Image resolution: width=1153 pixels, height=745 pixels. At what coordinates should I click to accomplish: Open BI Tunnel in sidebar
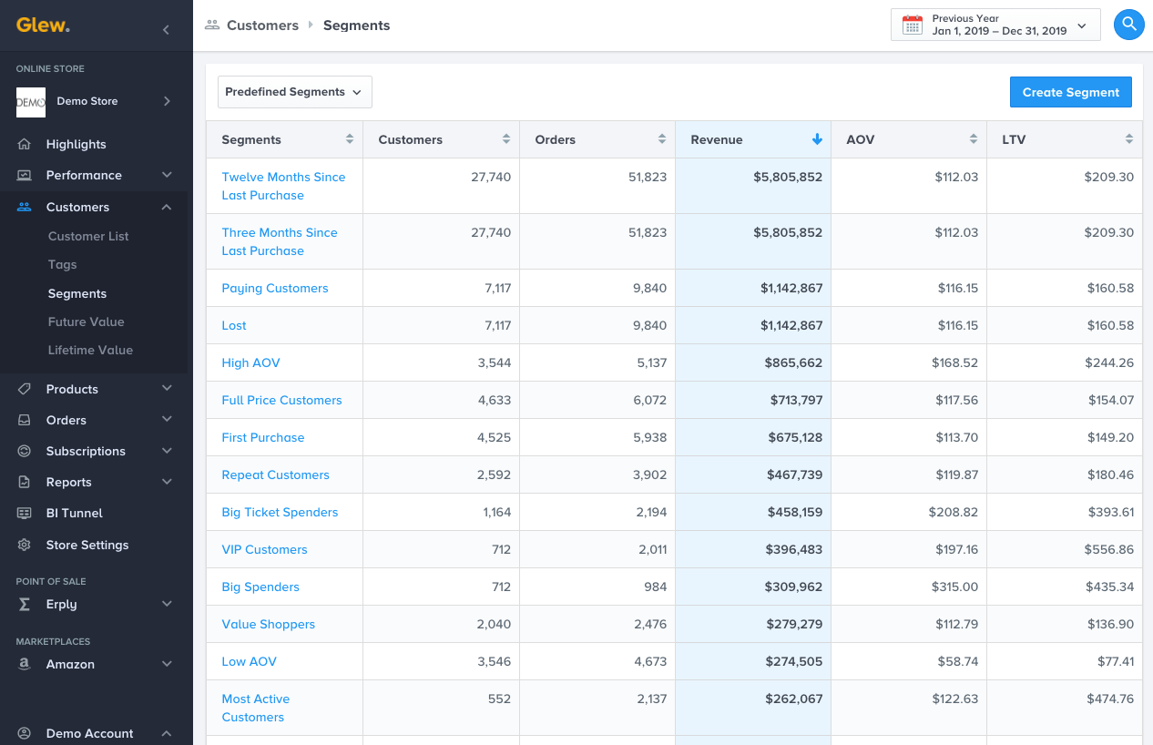[75, 513]
